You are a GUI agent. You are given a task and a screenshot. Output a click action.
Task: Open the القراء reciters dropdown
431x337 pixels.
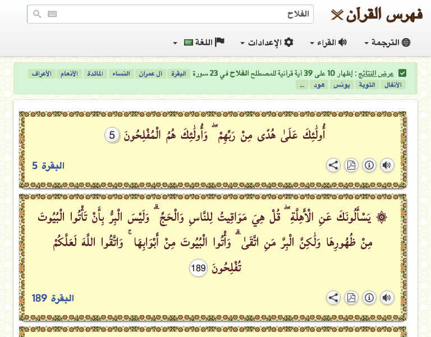[328, 43]
